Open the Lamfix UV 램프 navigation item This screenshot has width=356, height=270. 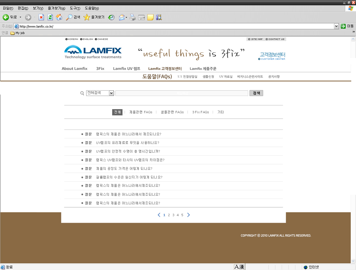126,68
